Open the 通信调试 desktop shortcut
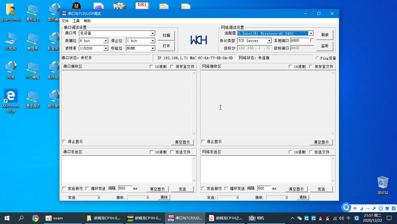Viewport: 397px width, 224px height. click(x=33, y=99)
